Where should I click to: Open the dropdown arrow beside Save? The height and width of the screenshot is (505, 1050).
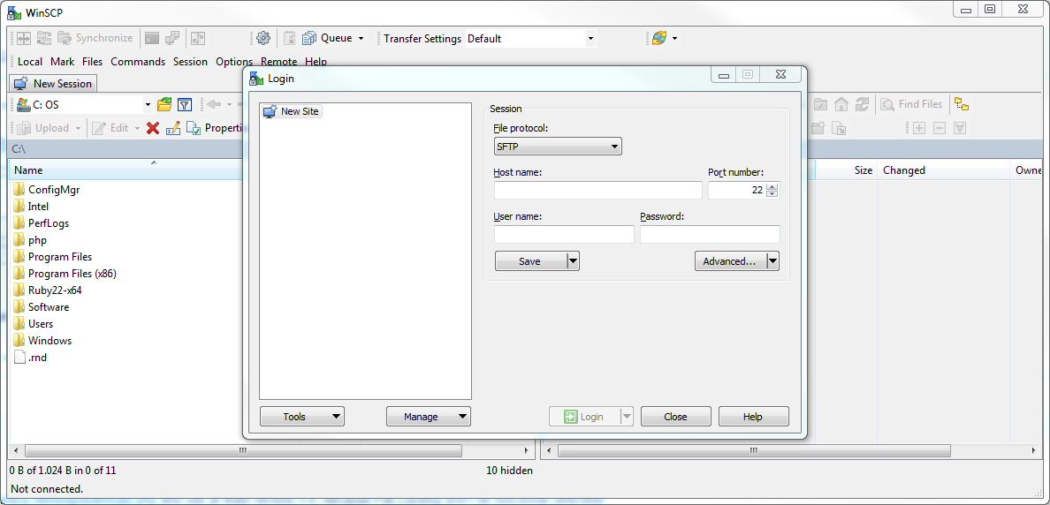573,260
